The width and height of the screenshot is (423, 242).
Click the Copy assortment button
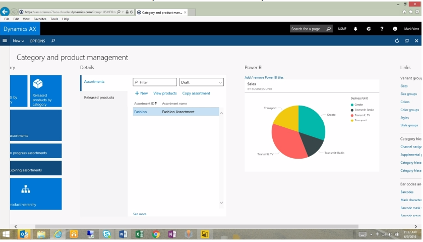(x=196, y=93)
